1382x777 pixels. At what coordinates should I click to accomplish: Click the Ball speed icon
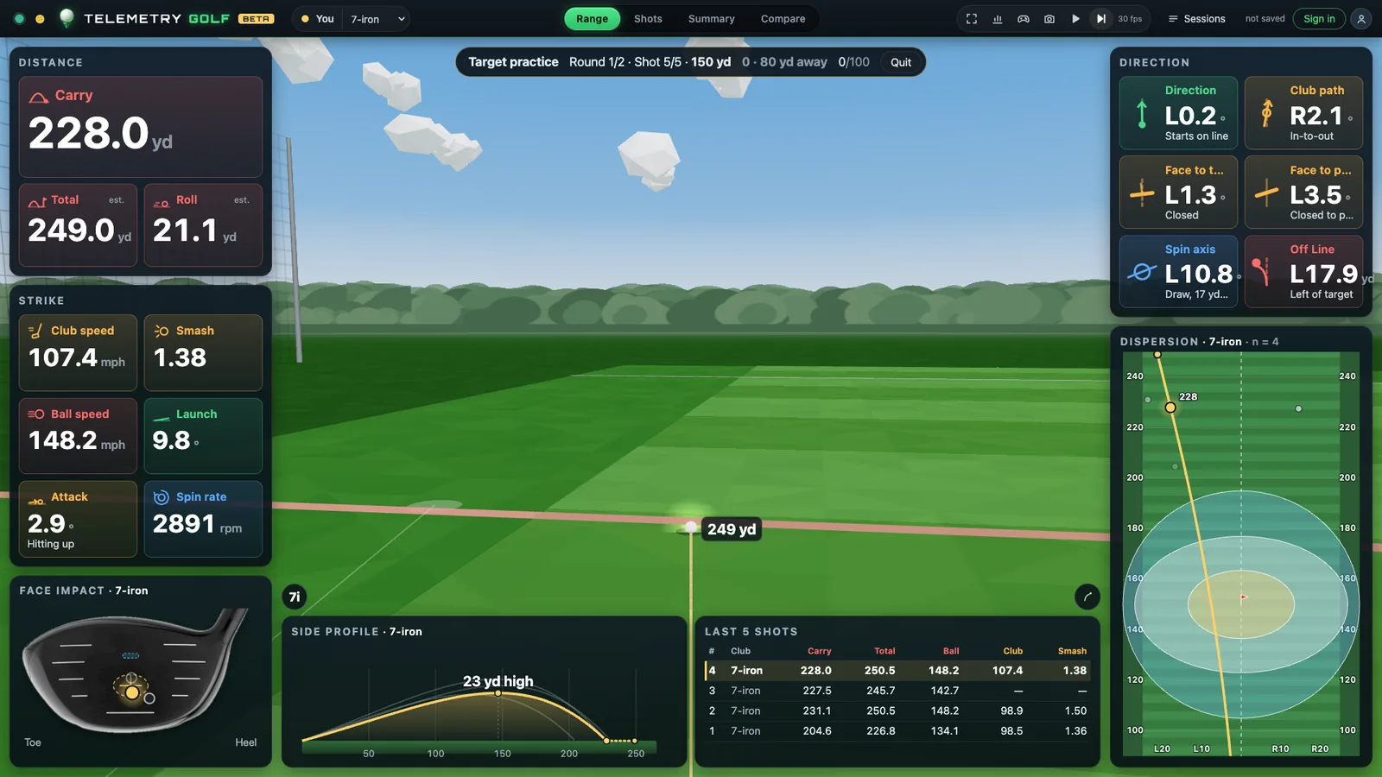click(35, 414)
